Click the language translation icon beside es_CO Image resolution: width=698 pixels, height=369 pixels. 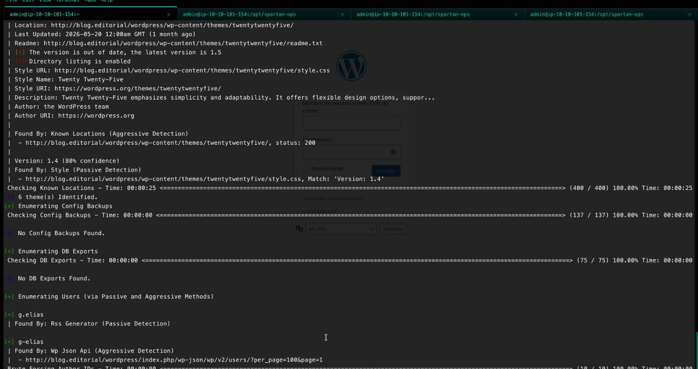(x=299, y=229)
